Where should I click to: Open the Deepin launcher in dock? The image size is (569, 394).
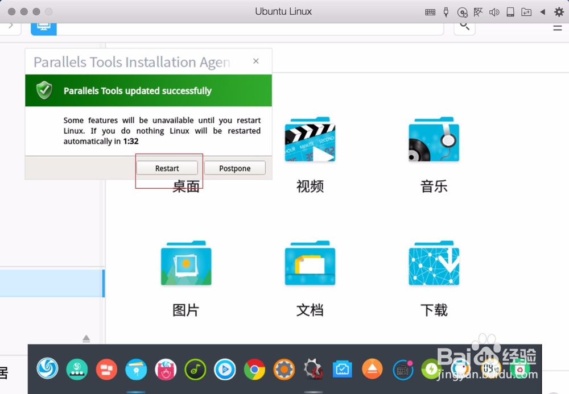(48, 369)
